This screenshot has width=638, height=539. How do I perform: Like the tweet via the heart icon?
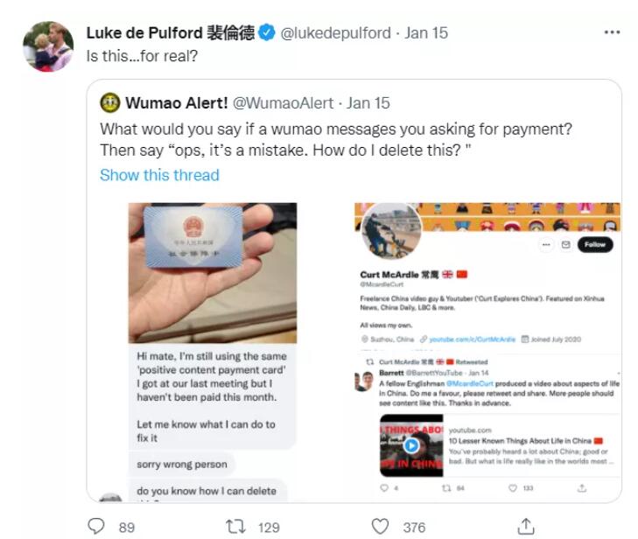pyautogui.click(x=380, y=527)
